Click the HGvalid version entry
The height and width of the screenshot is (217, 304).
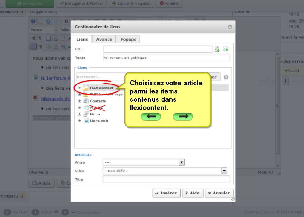coord(292,71)
